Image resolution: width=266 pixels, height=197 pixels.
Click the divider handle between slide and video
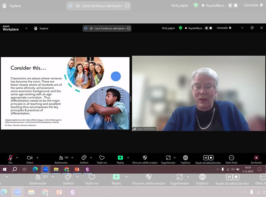click(x=131, y=99)
